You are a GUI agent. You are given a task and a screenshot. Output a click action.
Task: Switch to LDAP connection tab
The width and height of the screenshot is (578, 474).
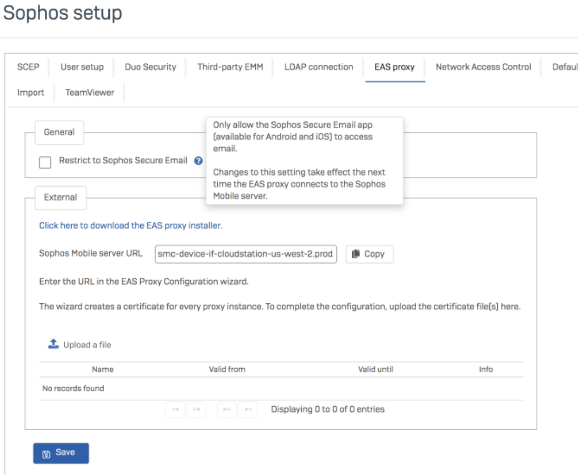319,67
